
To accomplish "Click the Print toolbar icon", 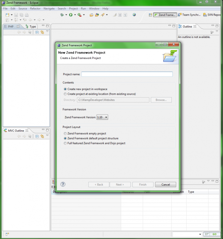I will pos(27,15).
